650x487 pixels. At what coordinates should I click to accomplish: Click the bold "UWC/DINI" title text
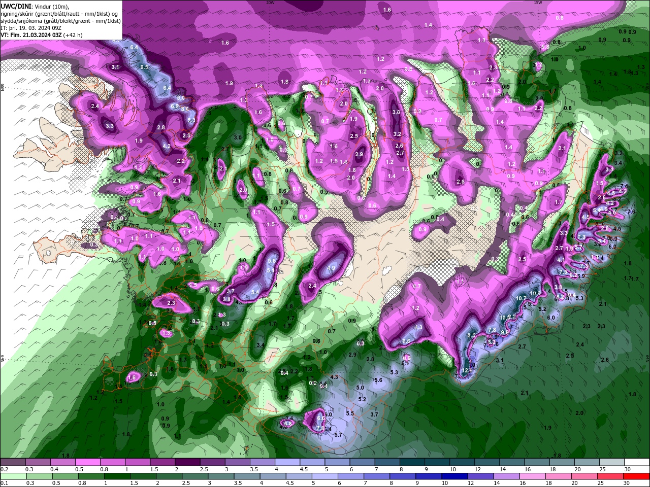(x=16, y=6)
